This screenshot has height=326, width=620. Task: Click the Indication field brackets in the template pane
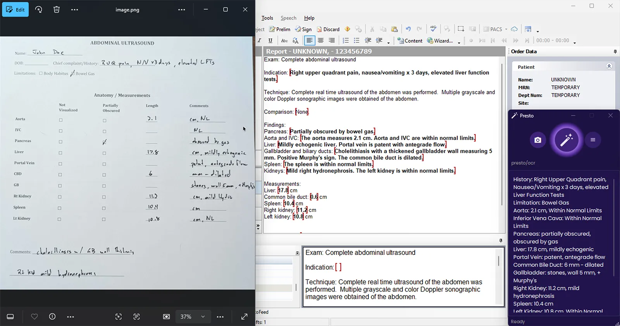point(338,267)
